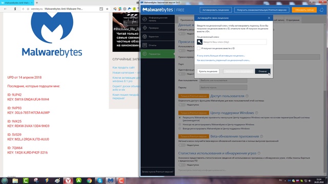Click key text '1XQX-XJRD-P42F-3216' on webpage
The image size is (328, 184).
[31, 152]
